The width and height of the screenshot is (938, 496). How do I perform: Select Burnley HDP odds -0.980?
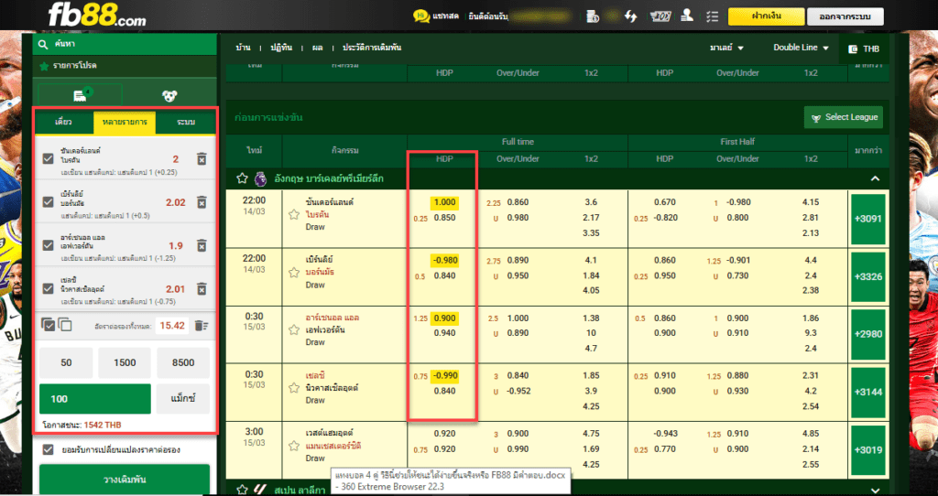pyautogui.click(x=444, y=261)
